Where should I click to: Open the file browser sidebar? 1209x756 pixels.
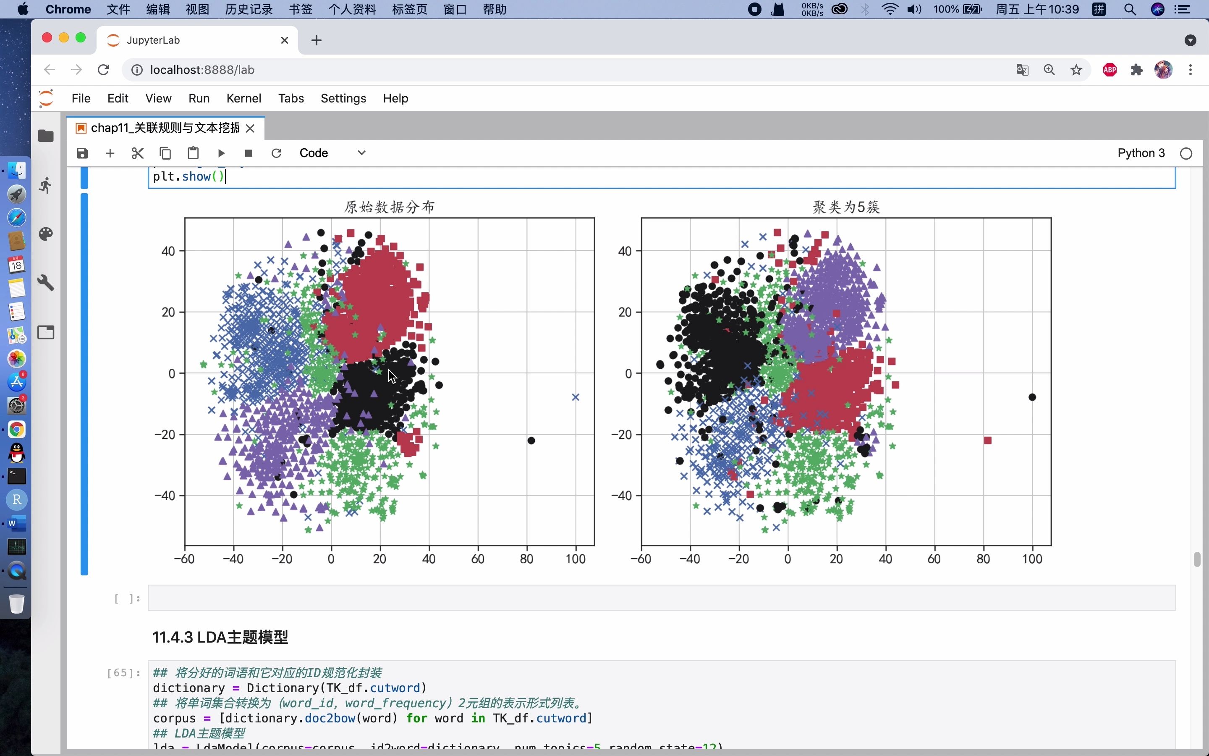(x=46, y=136)
